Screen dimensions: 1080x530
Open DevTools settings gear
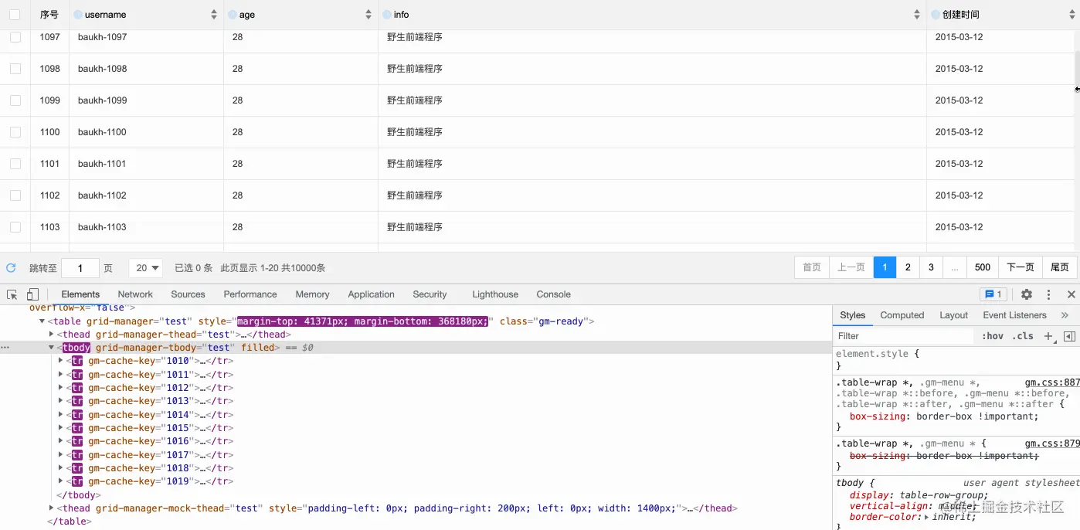1027,294
